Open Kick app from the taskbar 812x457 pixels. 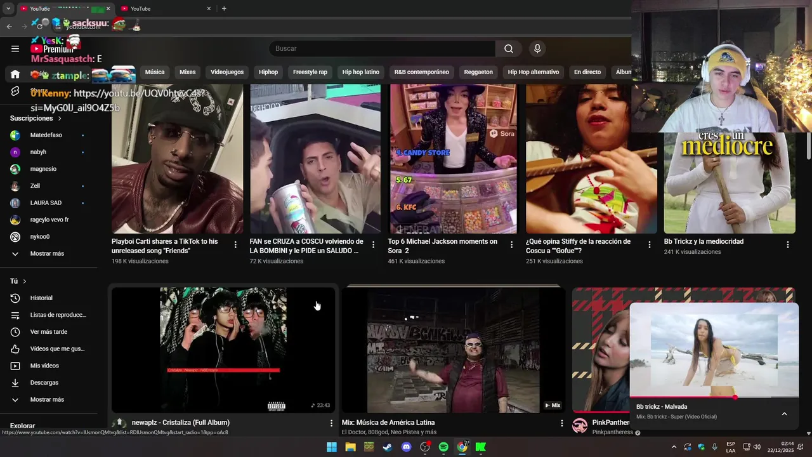tap(481, 447)
